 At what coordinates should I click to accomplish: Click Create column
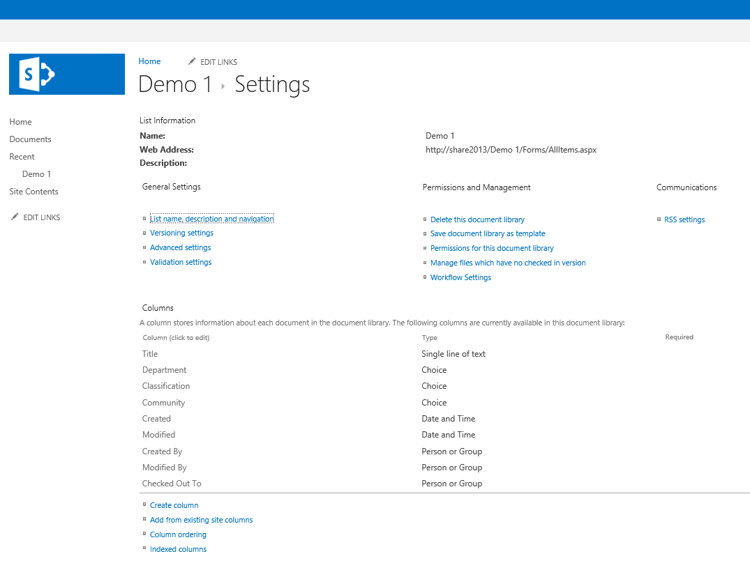(x=174, y=504)
